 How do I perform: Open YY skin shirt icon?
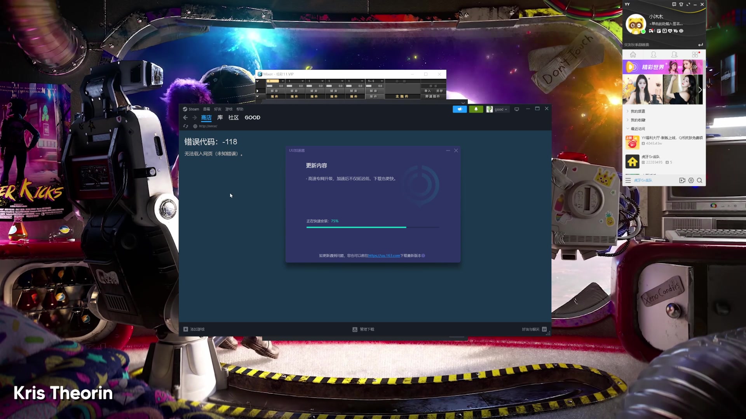tap(681, 4)
